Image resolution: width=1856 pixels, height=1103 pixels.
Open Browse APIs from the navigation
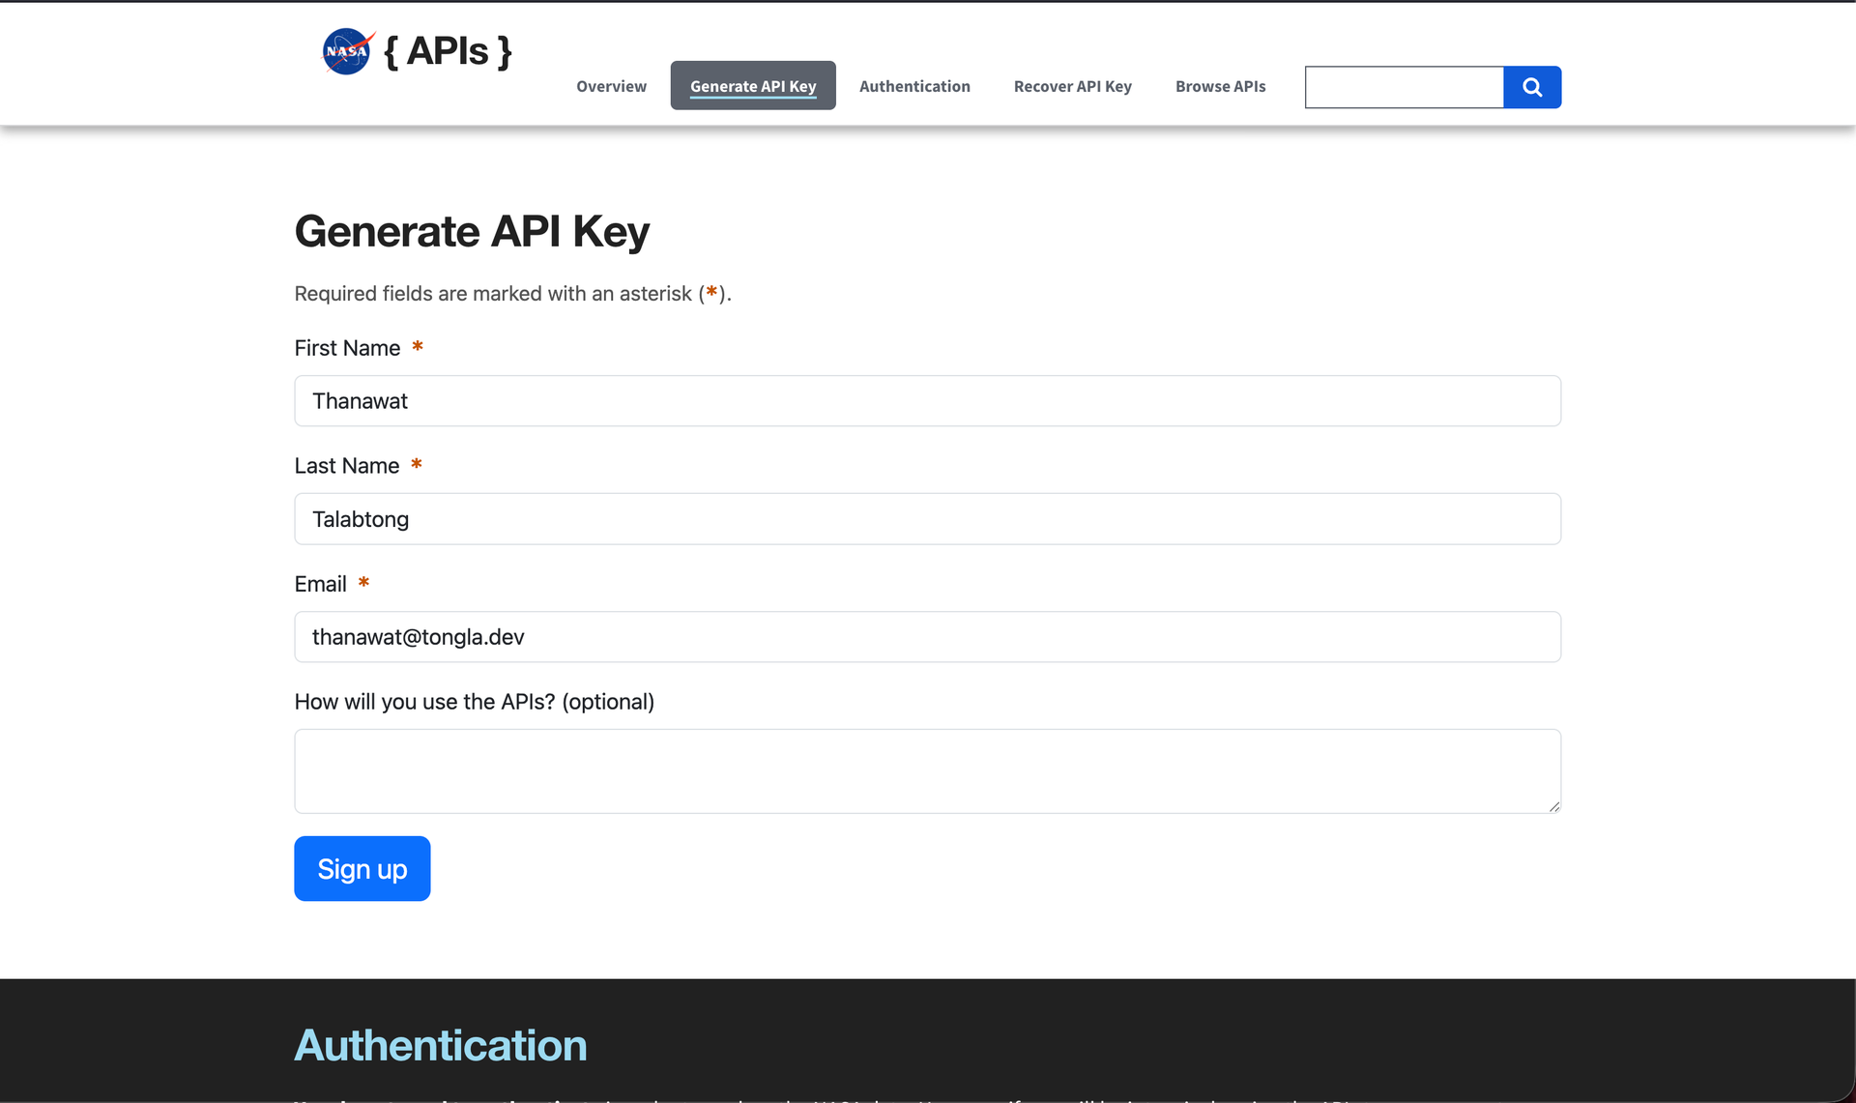click(1220, 86)
